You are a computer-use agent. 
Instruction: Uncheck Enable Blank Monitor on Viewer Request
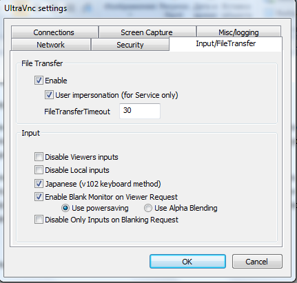click(x=39, y=197)
